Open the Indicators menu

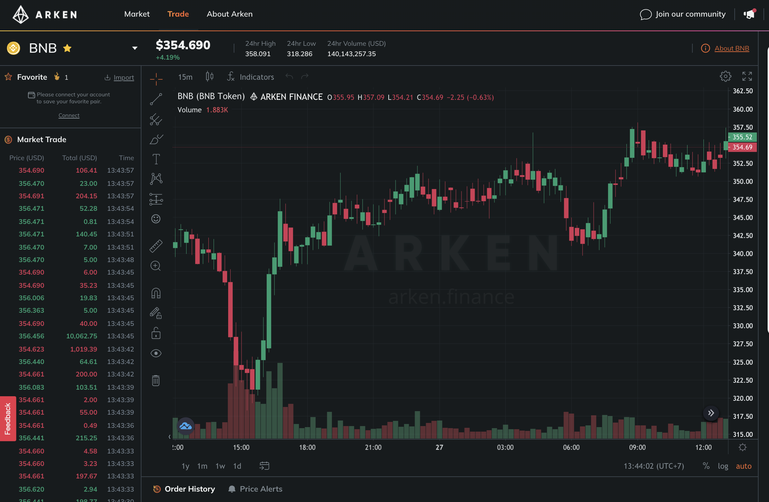pos(250,77)
